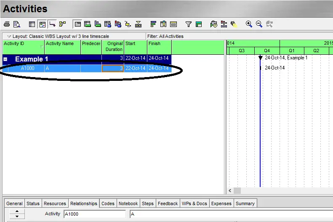Viewport: 333px width, 222px height.
Task: Open the Layout: Classic WBS Layout dropdown
Action: click(9, 36)
